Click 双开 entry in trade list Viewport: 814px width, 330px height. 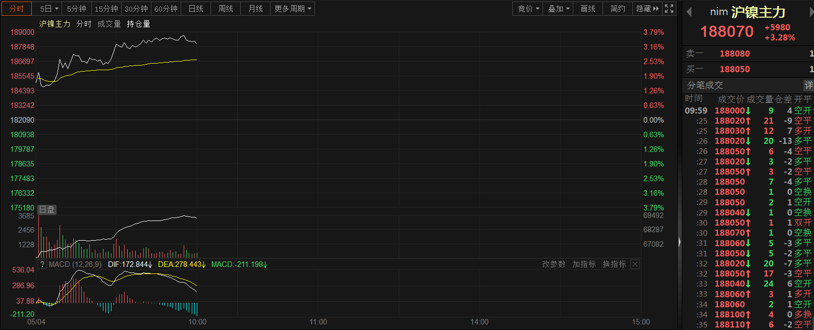(802, 223)
